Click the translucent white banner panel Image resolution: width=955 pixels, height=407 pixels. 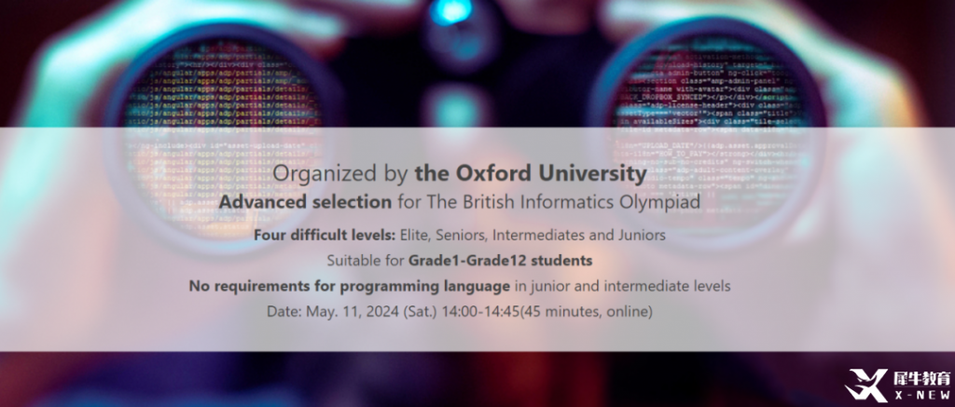pyautogui.click(x=477, y=239)
